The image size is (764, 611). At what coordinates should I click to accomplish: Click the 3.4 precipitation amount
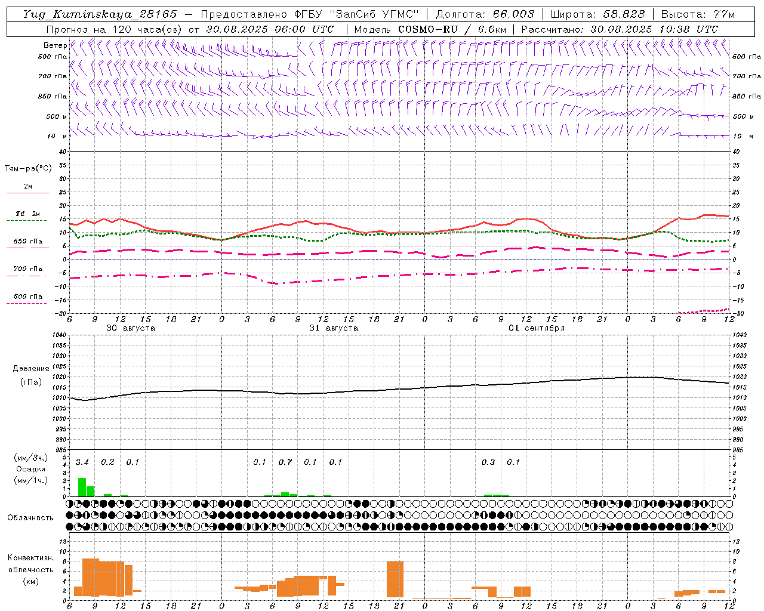(x=82, y=462)
